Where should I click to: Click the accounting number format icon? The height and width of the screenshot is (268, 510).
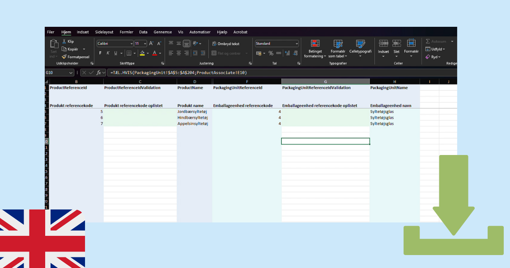pyautogui.click(x=259, y=53)
